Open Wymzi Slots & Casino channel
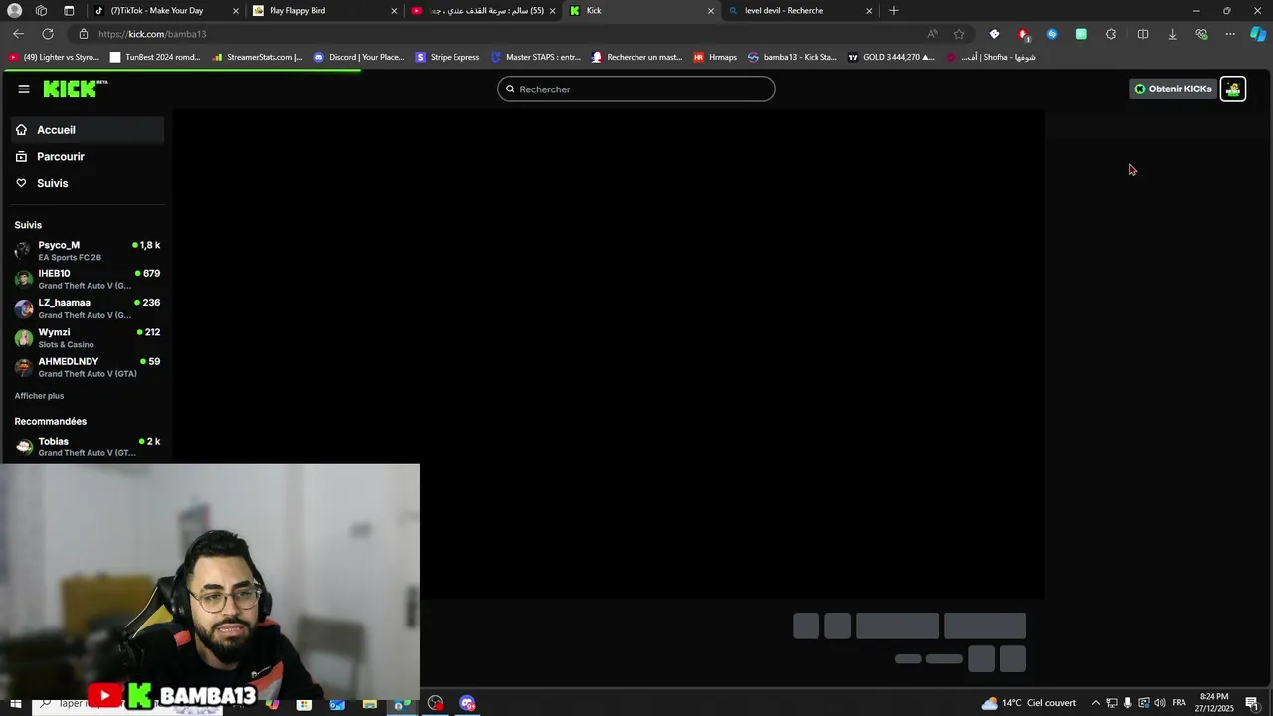Image resolution: width=1273 pixels, height=716 pixels. [x=88, y=338]
